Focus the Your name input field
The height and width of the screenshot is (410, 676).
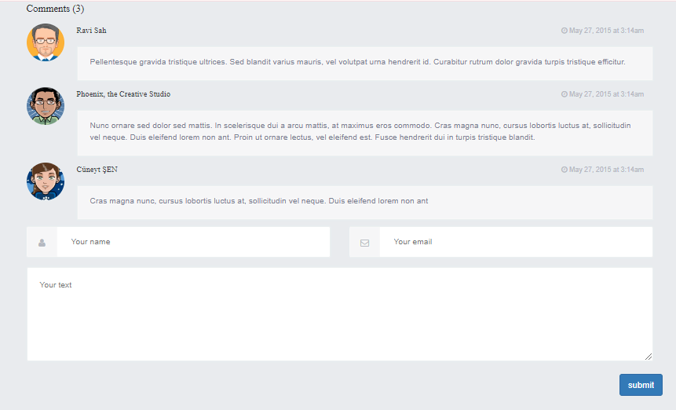(x=193, y=242)
